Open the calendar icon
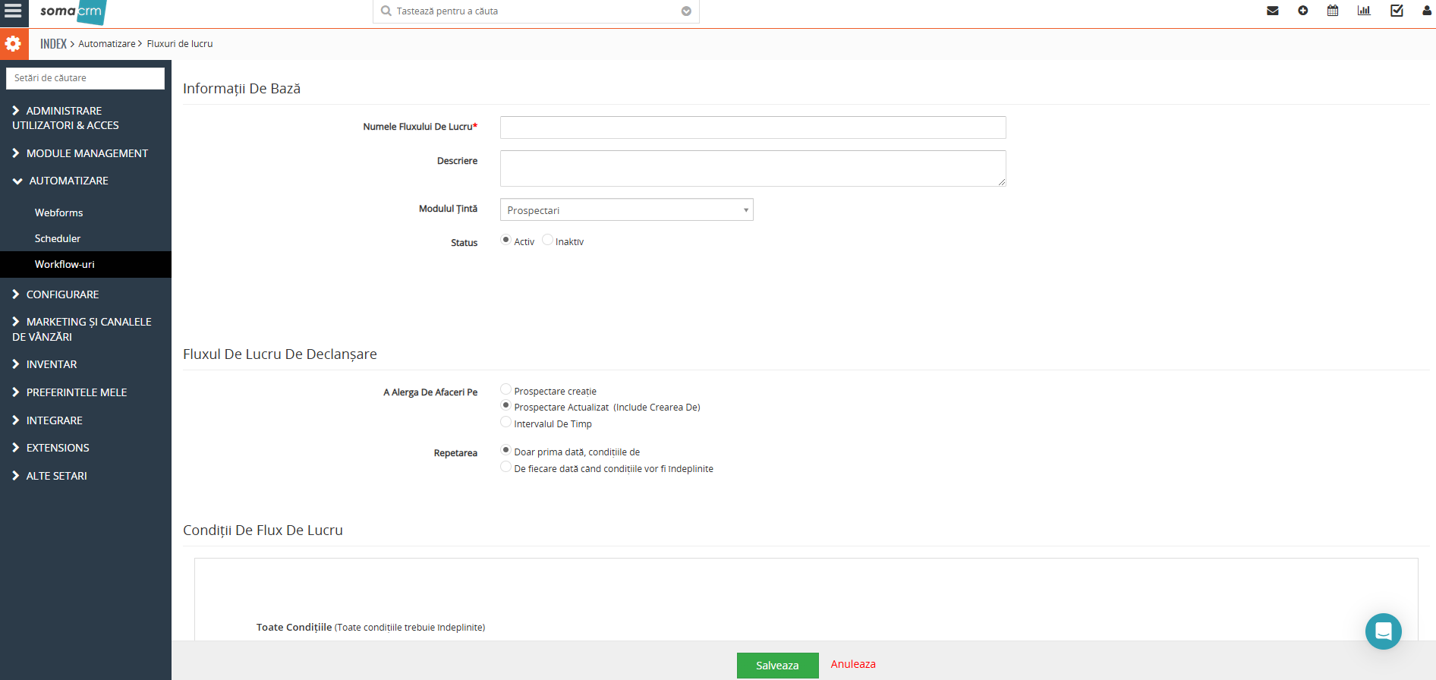The height and width of the screenshot is (680, 1436). tap(1333, 11)
